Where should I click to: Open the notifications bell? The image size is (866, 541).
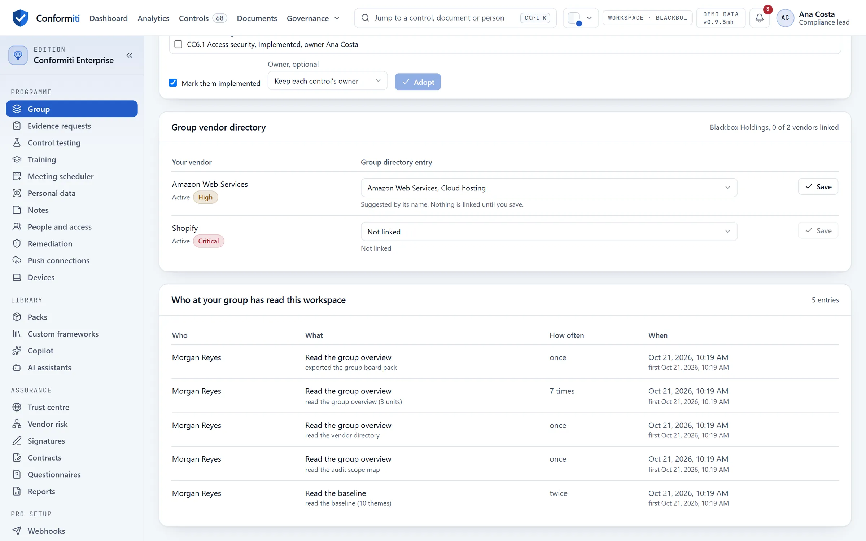click(x=759, y=18)
